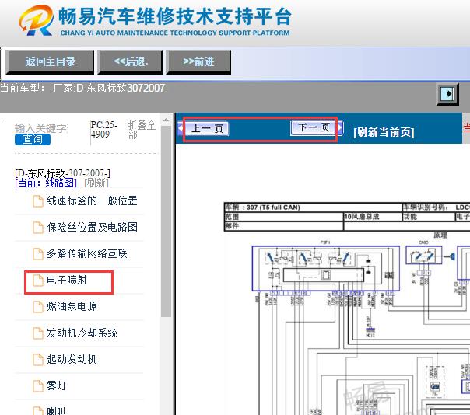Click the 刷新当前页 link

click(x=384, y=132)
